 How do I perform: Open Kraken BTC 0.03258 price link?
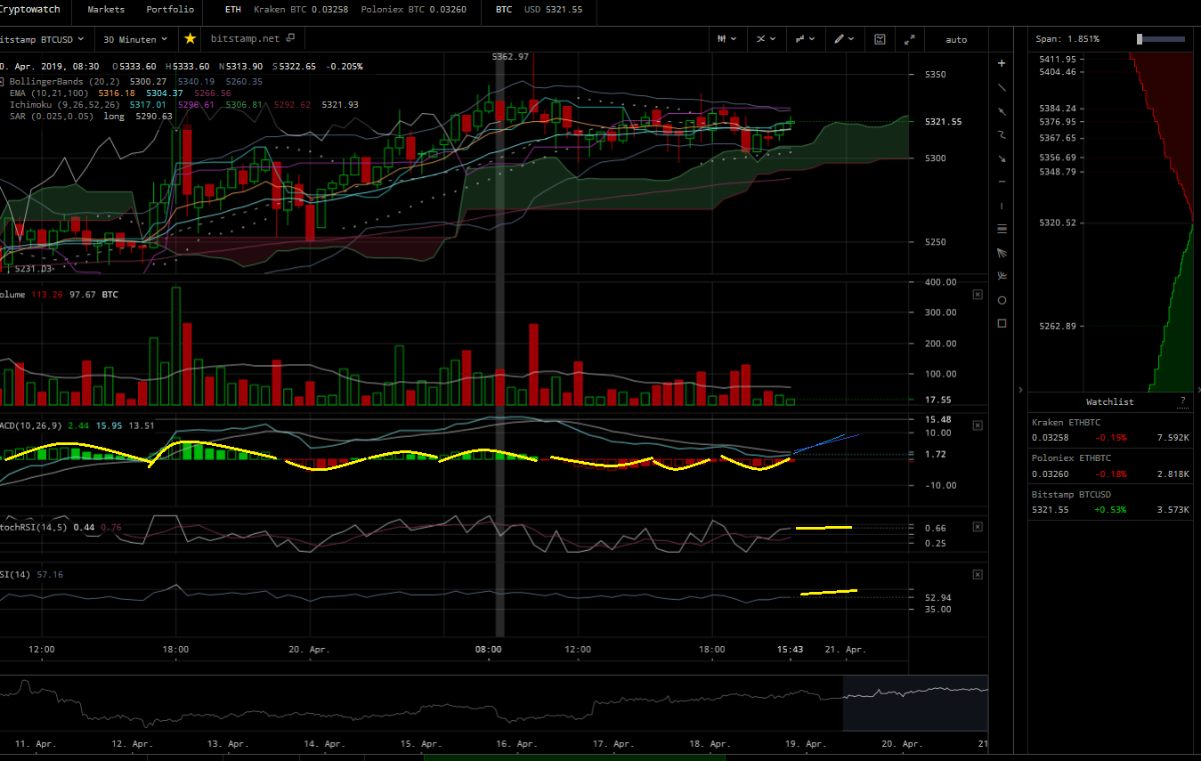pos(301,10)
